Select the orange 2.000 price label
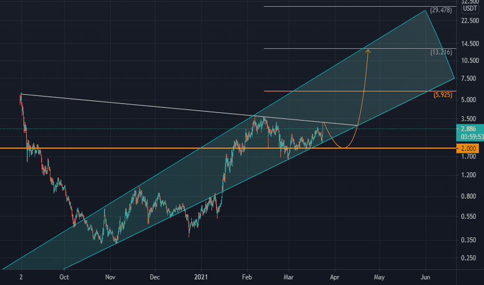This screenshot has height=285, width=484. 468,149
